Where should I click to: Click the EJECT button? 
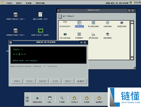point(81,81)
